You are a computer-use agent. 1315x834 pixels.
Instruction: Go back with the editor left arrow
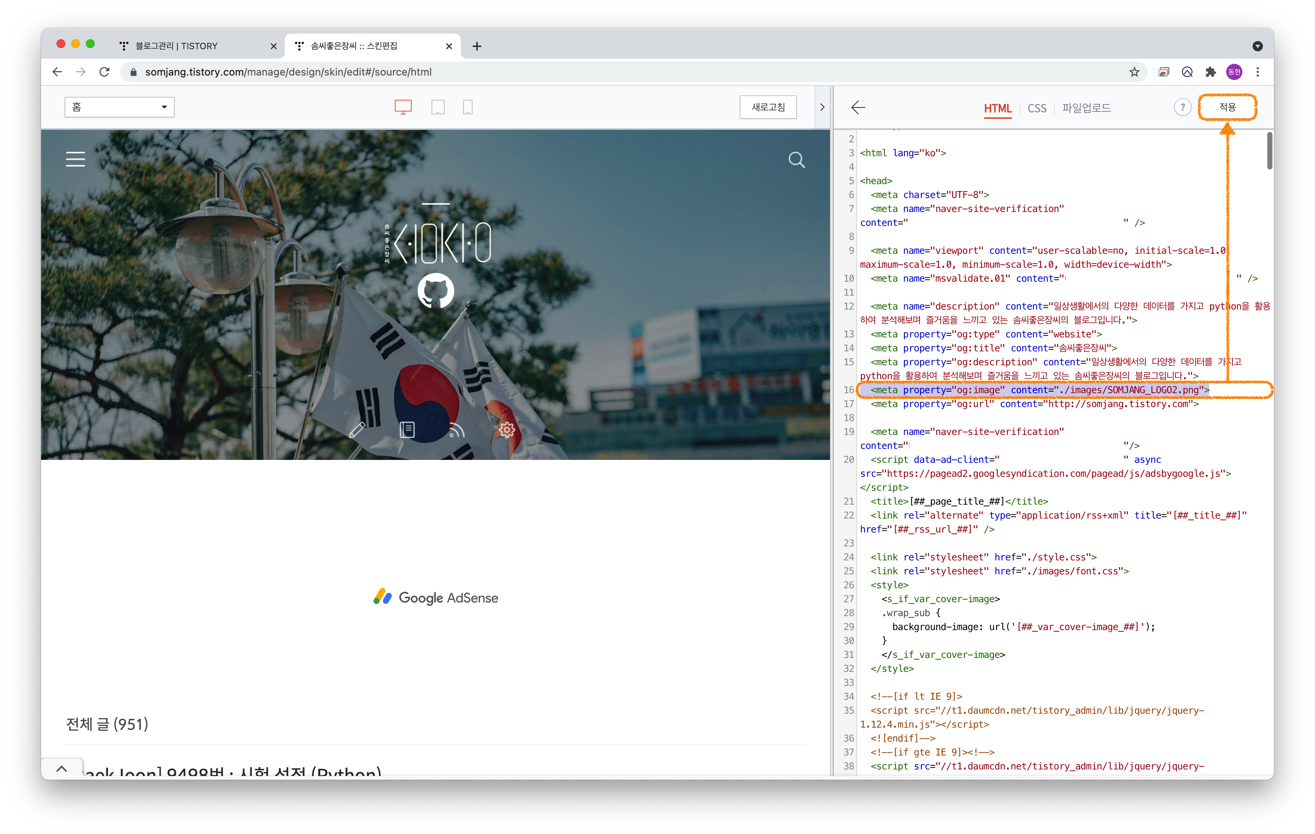click(859, 107)
